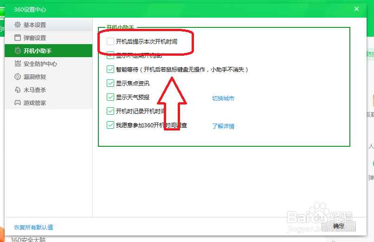Open the 了解详情 link
374x242 pixels.
pyautogui.click(x=223, y=126)
